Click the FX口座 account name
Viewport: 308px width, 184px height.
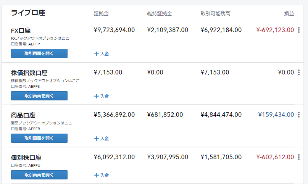21,31
